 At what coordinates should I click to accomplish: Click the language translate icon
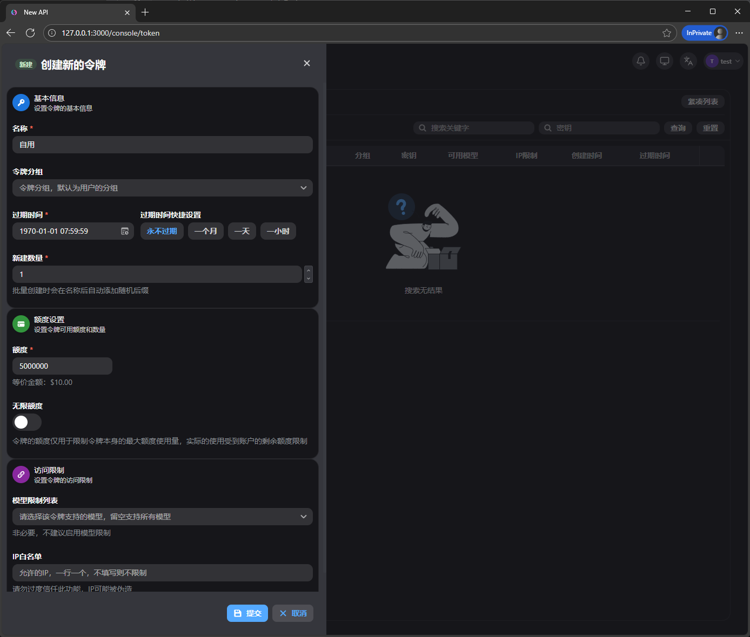[x=688, y=61]
